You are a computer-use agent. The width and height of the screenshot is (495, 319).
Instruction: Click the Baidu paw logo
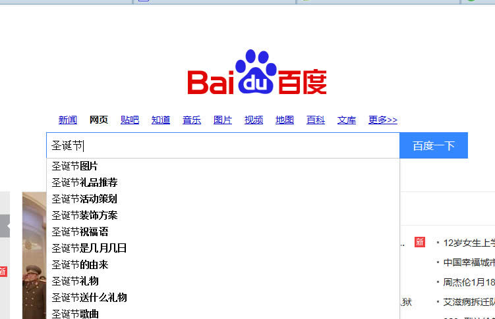[x=256, y=73]
